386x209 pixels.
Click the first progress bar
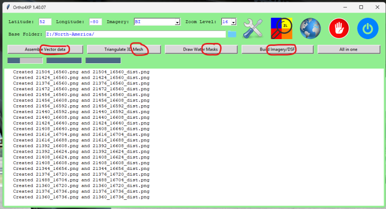coord(25,60)
